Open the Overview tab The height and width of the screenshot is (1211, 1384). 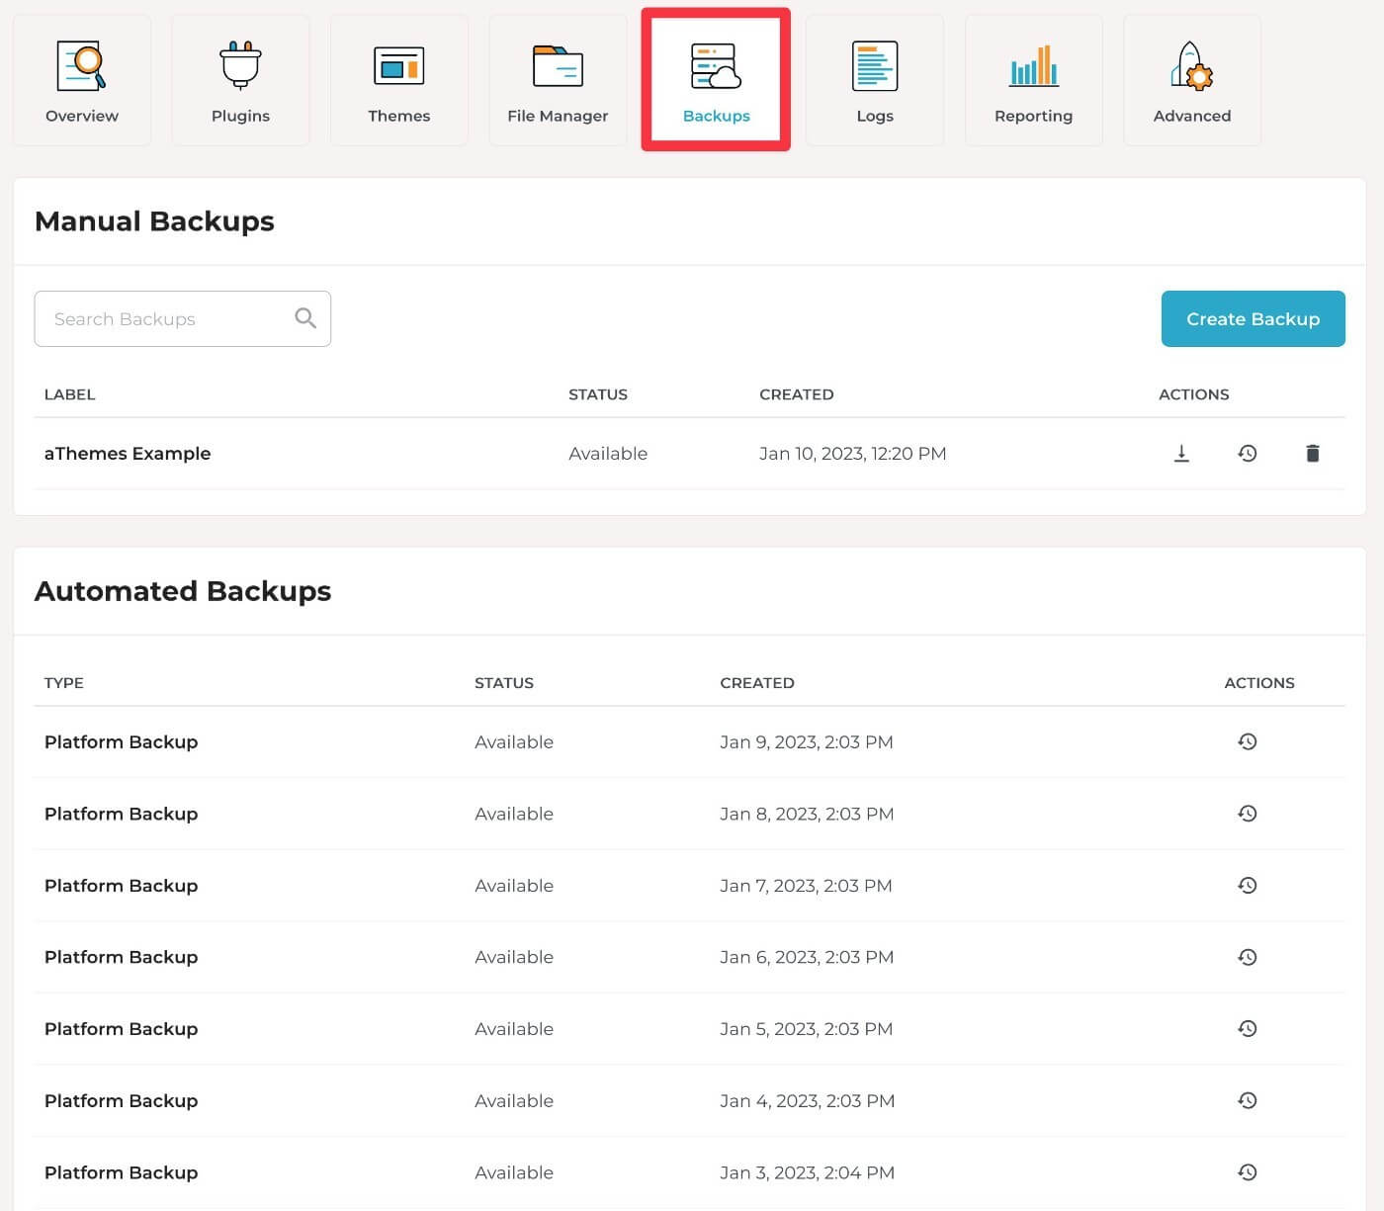[82, 80]
